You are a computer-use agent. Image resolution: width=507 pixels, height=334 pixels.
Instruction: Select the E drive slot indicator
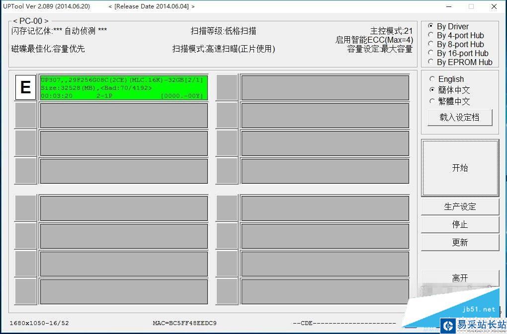click(x=25, y=88)
